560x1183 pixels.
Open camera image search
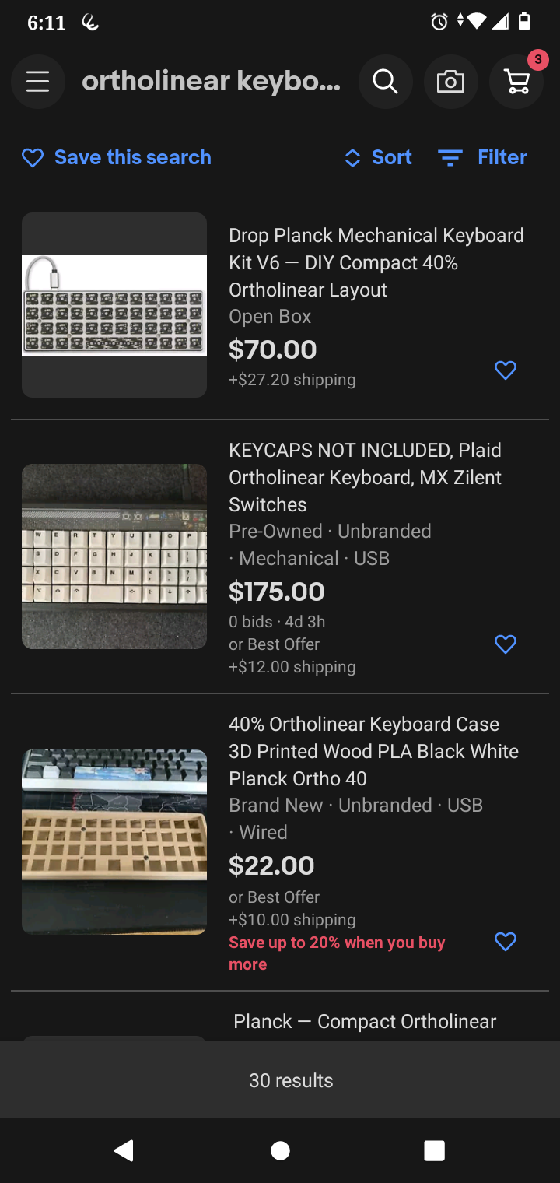tap(450, 82)
